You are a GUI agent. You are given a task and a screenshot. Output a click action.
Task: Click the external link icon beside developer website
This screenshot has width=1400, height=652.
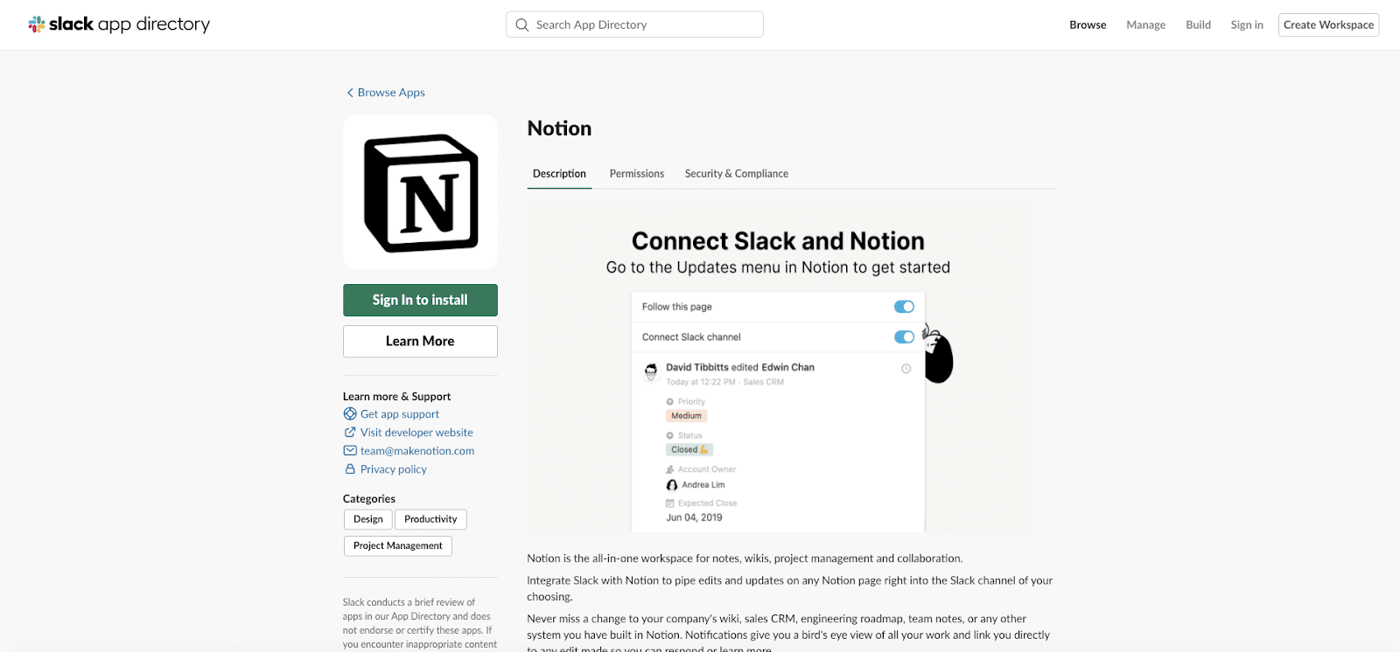[x=350, y=433]
